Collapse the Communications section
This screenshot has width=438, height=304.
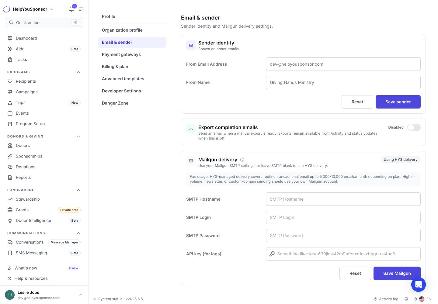click(x=78, y=233)
